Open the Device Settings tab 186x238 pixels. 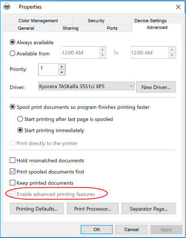point(150,21)
